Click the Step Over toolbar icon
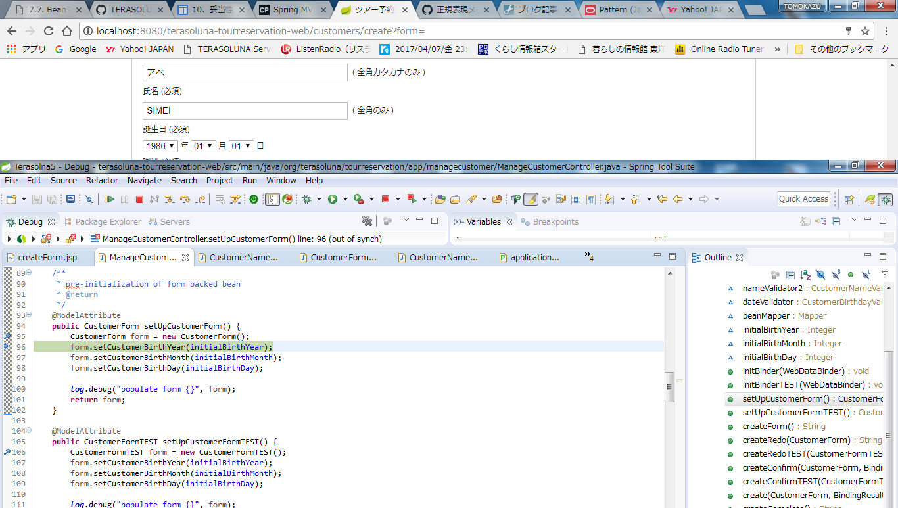Image resolution: width=898 pixels, height=508 pixels. 185,199
